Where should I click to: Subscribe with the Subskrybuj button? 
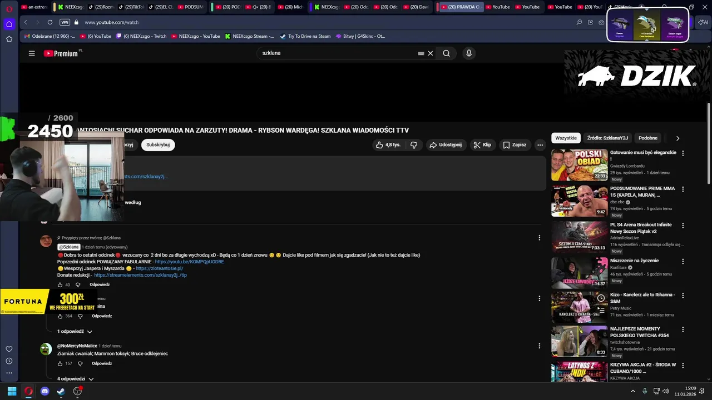(158, 145)
